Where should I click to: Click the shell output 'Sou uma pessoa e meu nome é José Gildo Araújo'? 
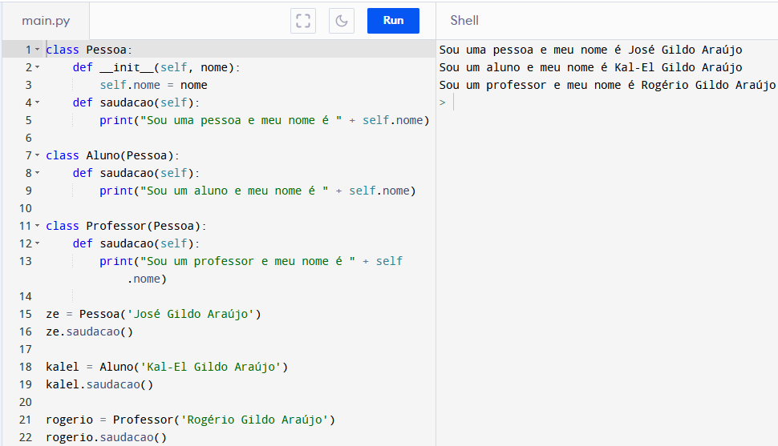coord(590,50)
